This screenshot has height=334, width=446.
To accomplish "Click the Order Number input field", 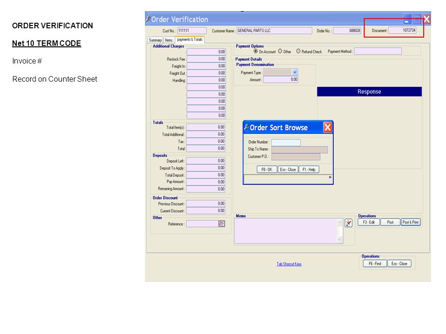I will [x=286, y=142].
